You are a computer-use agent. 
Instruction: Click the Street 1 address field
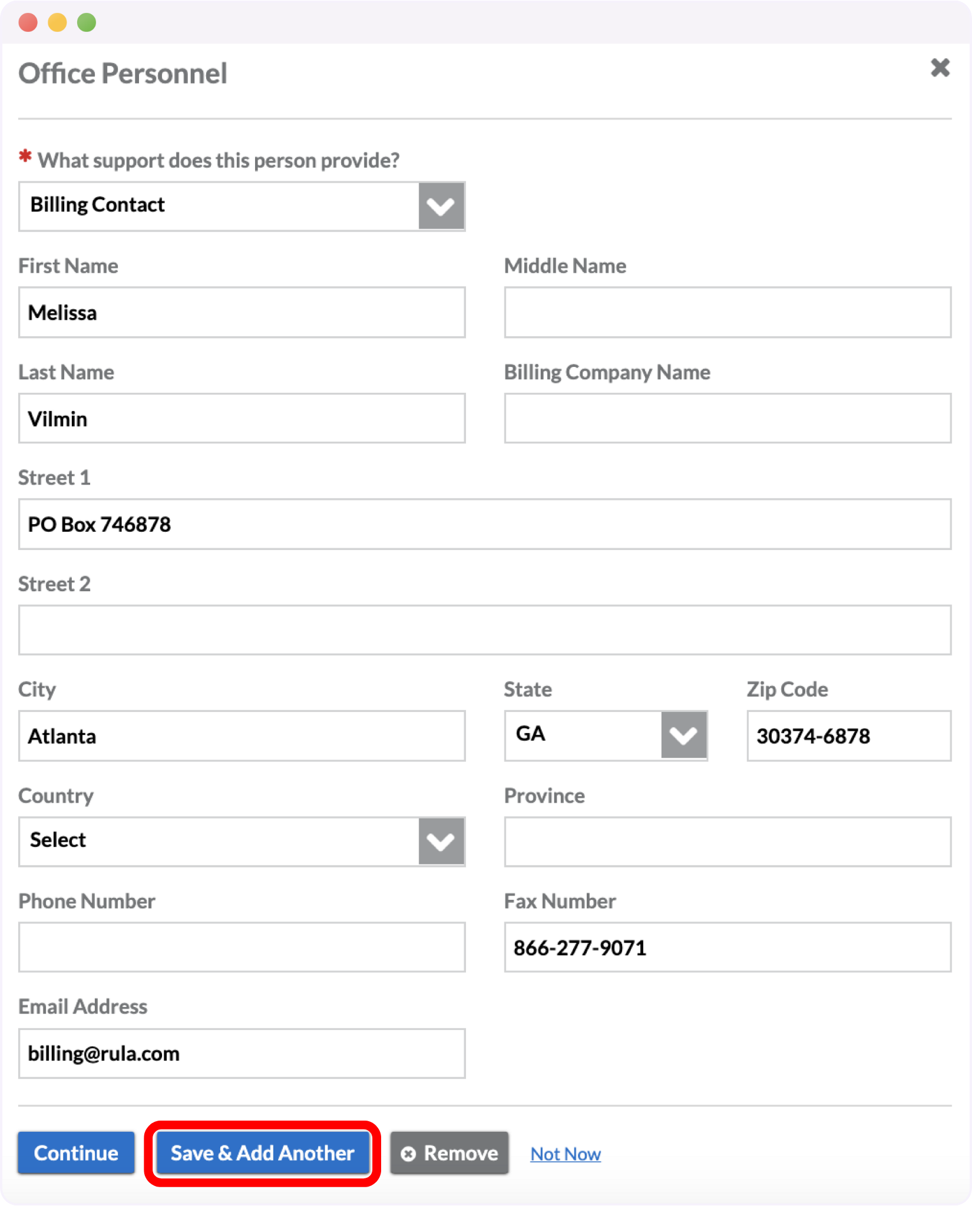484,524
